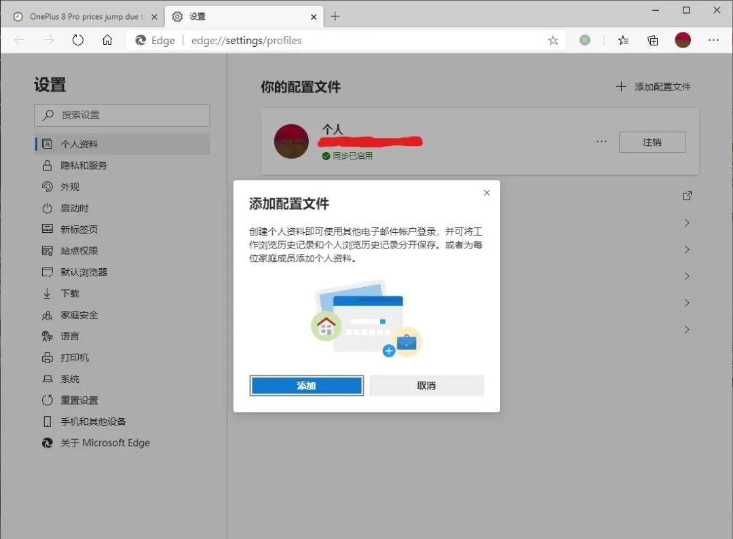Viewport: 733px width, 539px height.
Task: Open the Edge settings and more menu
Action: click(x=713, y=40)
